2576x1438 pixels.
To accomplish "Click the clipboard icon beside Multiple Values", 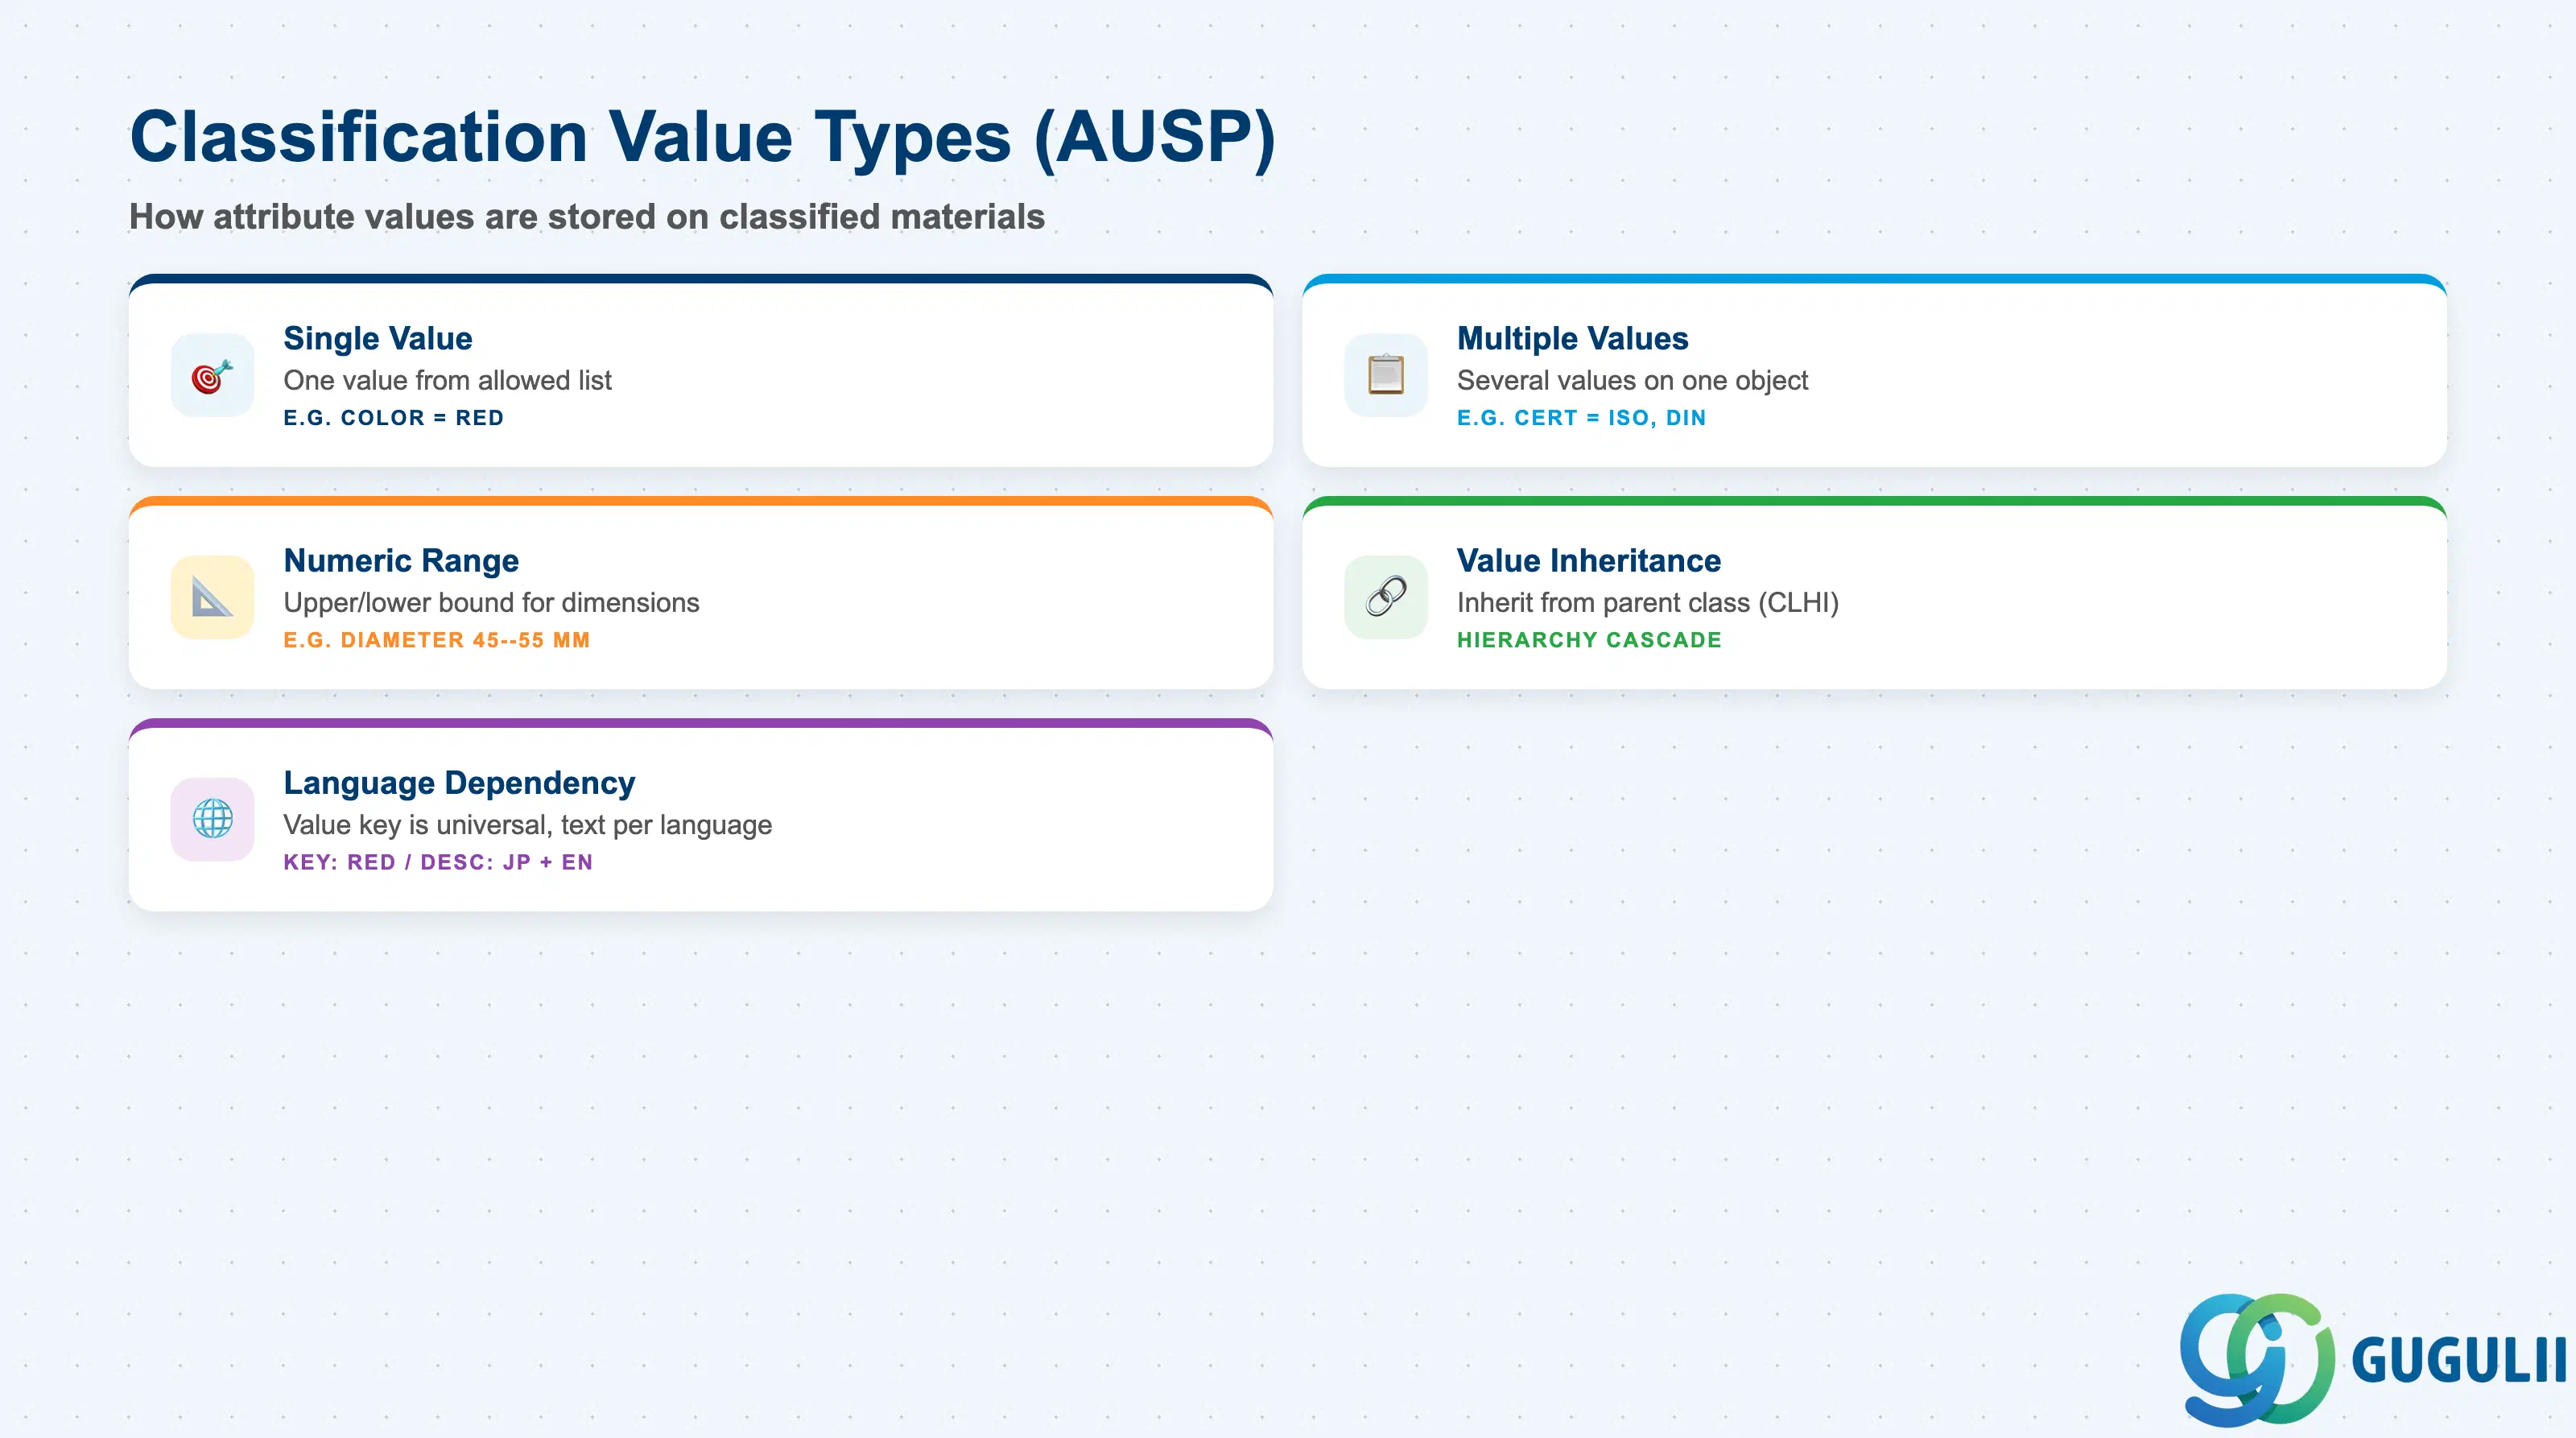I will (x=1385, y=375).
